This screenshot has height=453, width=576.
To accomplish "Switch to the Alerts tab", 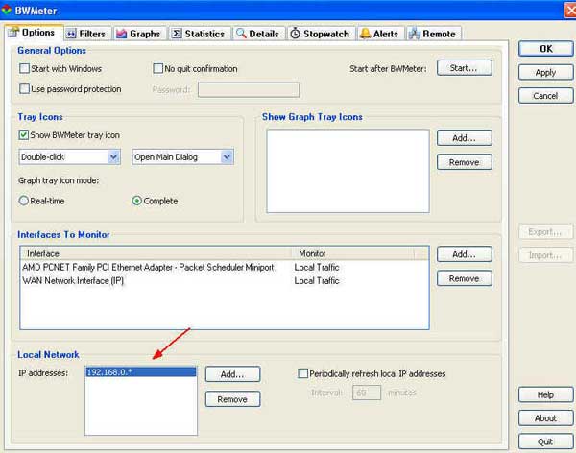I will [x=381, y=34].
